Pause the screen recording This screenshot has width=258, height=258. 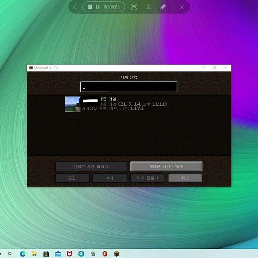coord(98,7)
